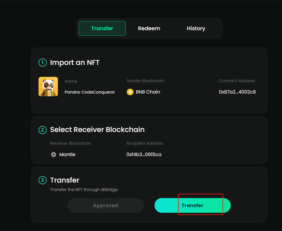Click the Mantle network logo icon

click(x=54, y=155)
